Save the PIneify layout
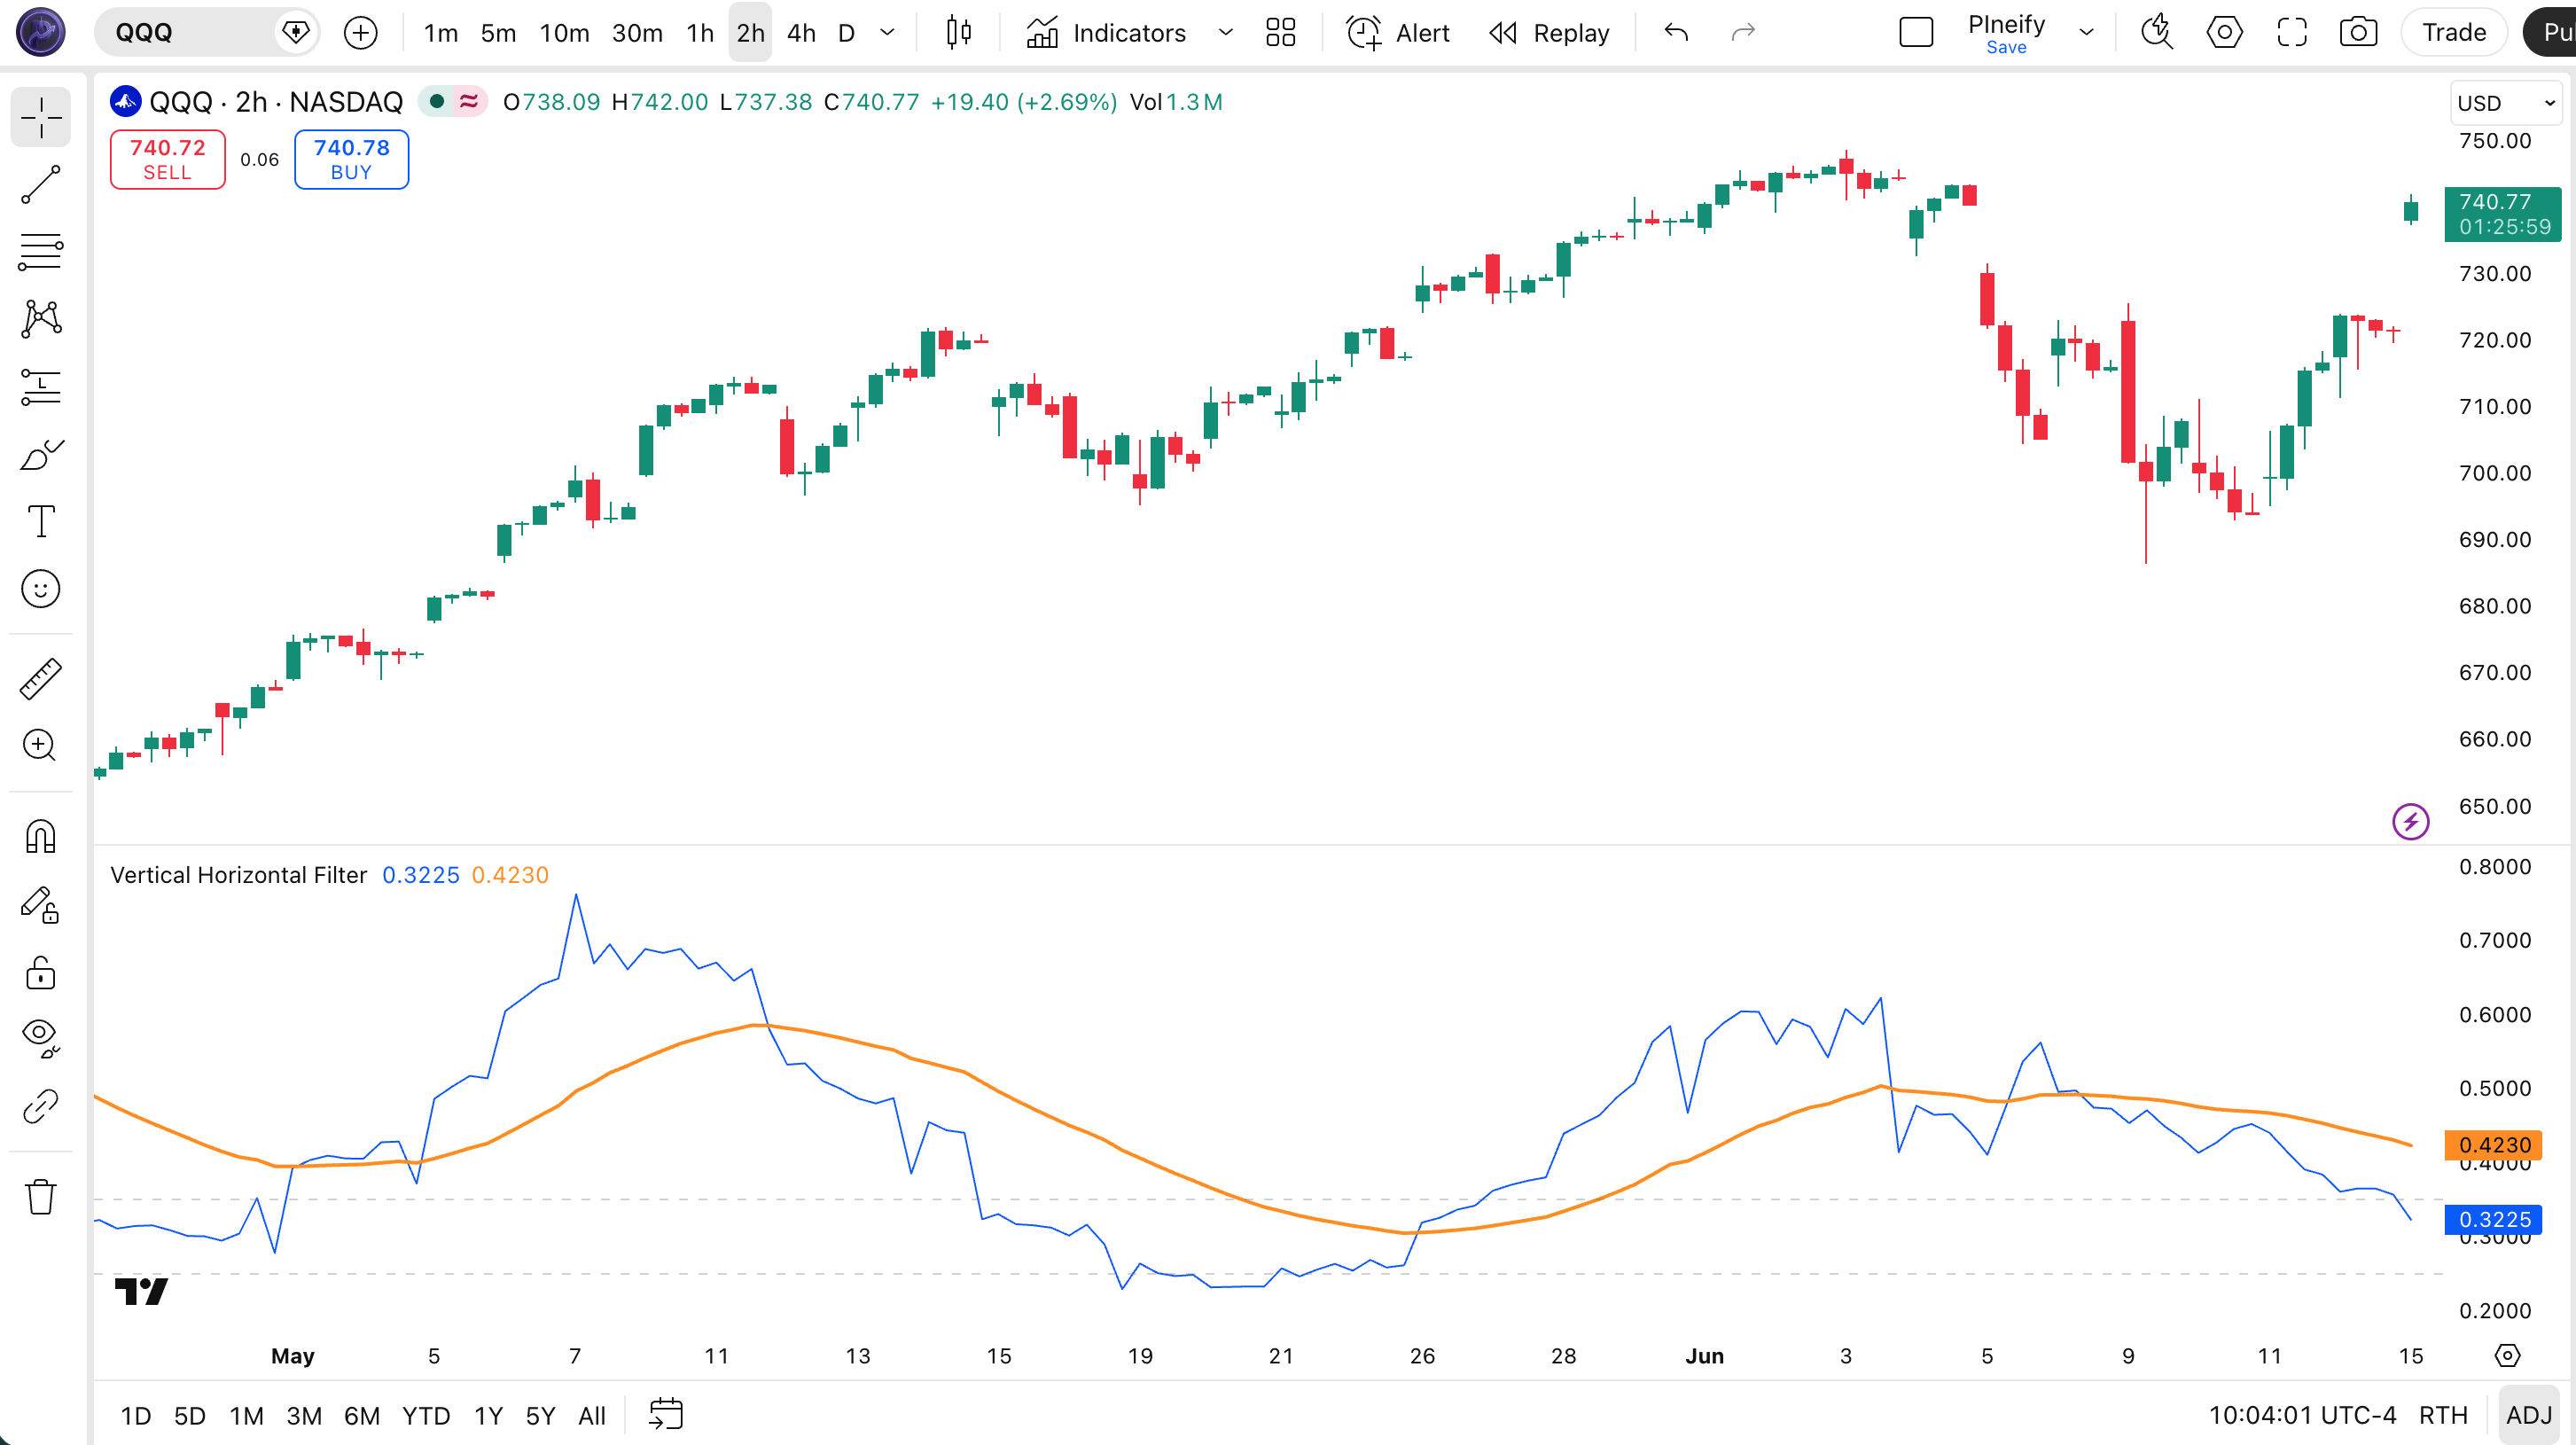The width and height of the screenshot is (2576, 1445). pos(2006,47)
